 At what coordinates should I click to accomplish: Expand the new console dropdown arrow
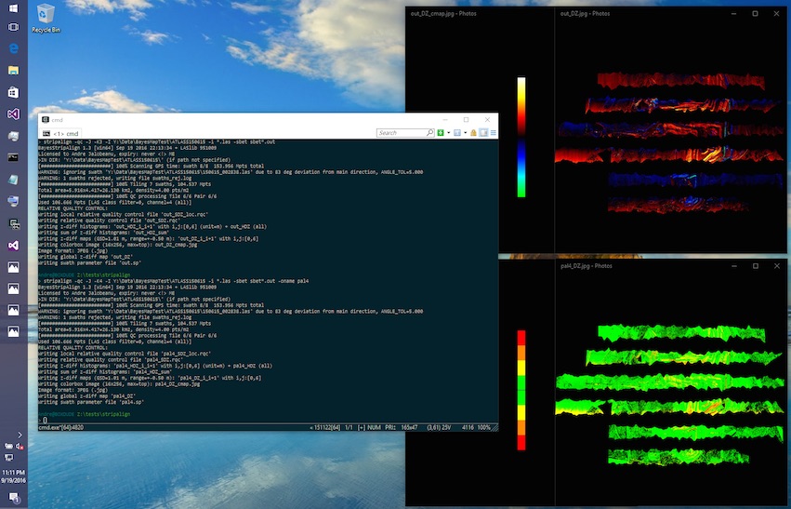tap(448, 133)
